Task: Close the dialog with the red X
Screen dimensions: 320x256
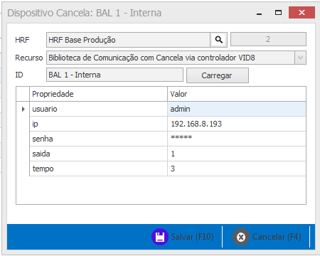Action: 302,13
